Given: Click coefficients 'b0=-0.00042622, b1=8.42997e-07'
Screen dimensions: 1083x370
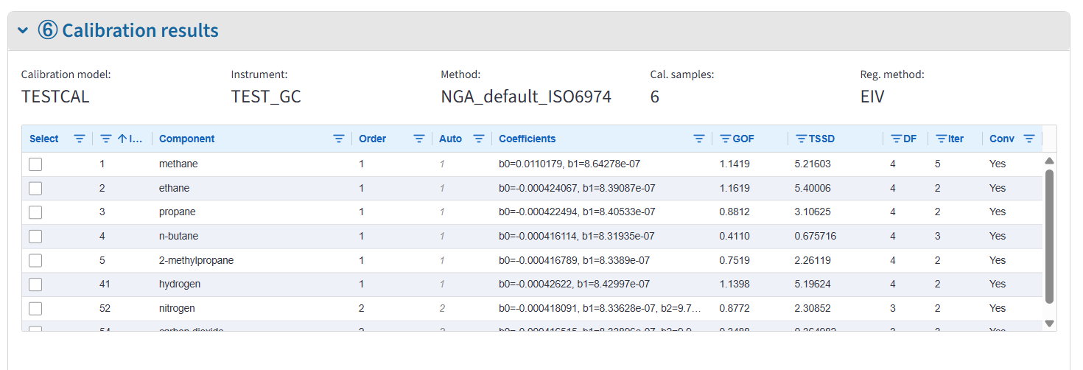Looking at the screenshot, I should pos(574,285).
